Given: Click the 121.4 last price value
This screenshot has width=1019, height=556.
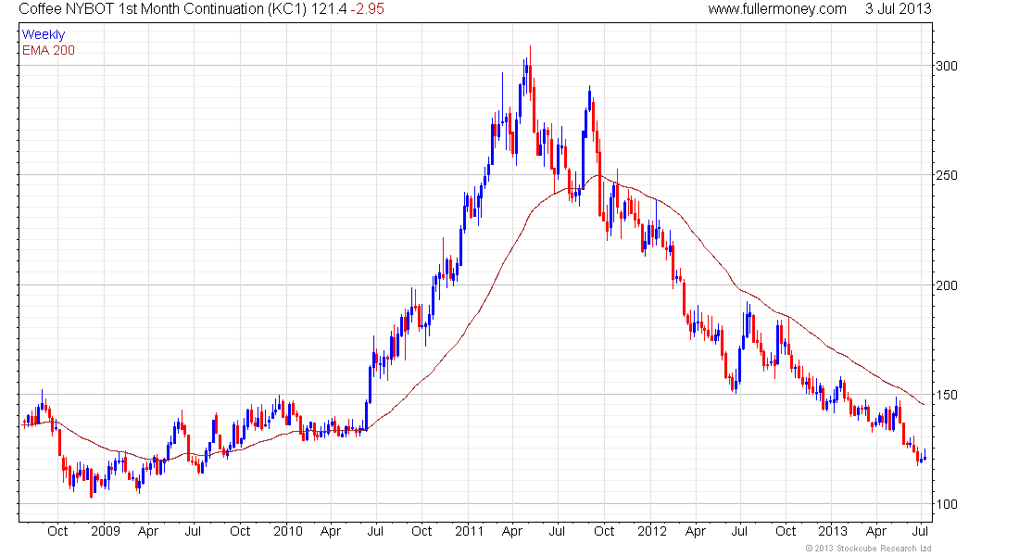Looking at the screenshot, I should point(330,9).
